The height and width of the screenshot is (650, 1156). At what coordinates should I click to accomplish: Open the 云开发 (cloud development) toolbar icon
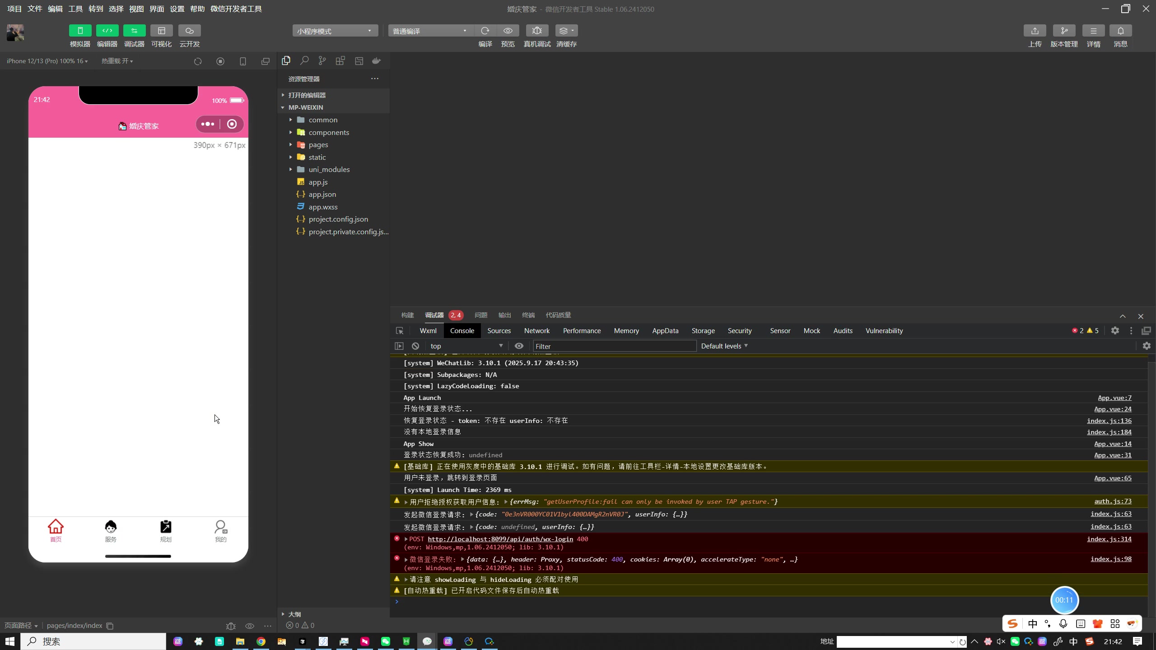pos(189,31)
